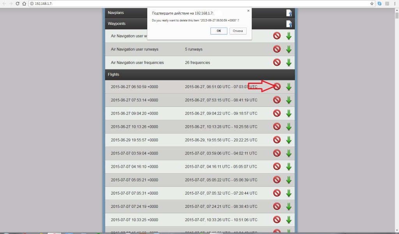Delete the flight 2015-06-27 06:50:59

(277, 87)
